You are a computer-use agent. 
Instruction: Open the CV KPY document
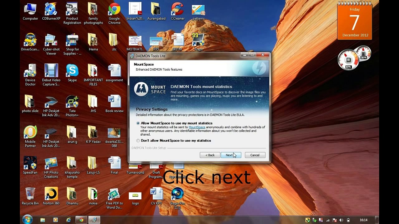tap(156, 196)
